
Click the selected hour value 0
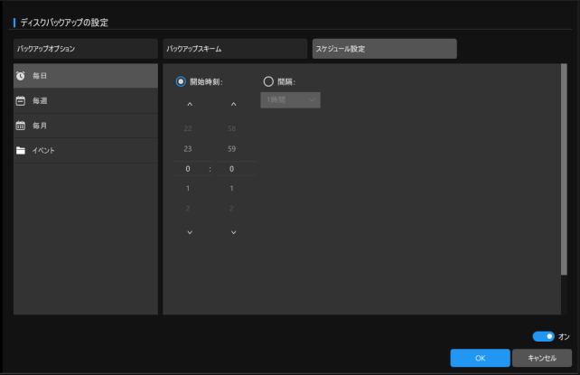point(188,169)
